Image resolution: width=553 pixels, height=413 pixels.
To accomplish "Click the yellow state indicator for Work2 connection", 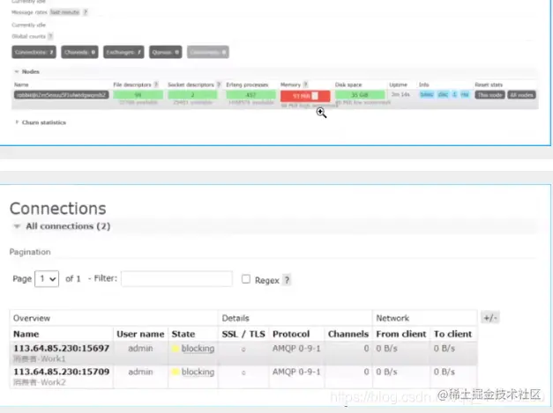I will [x=176, y=372].
